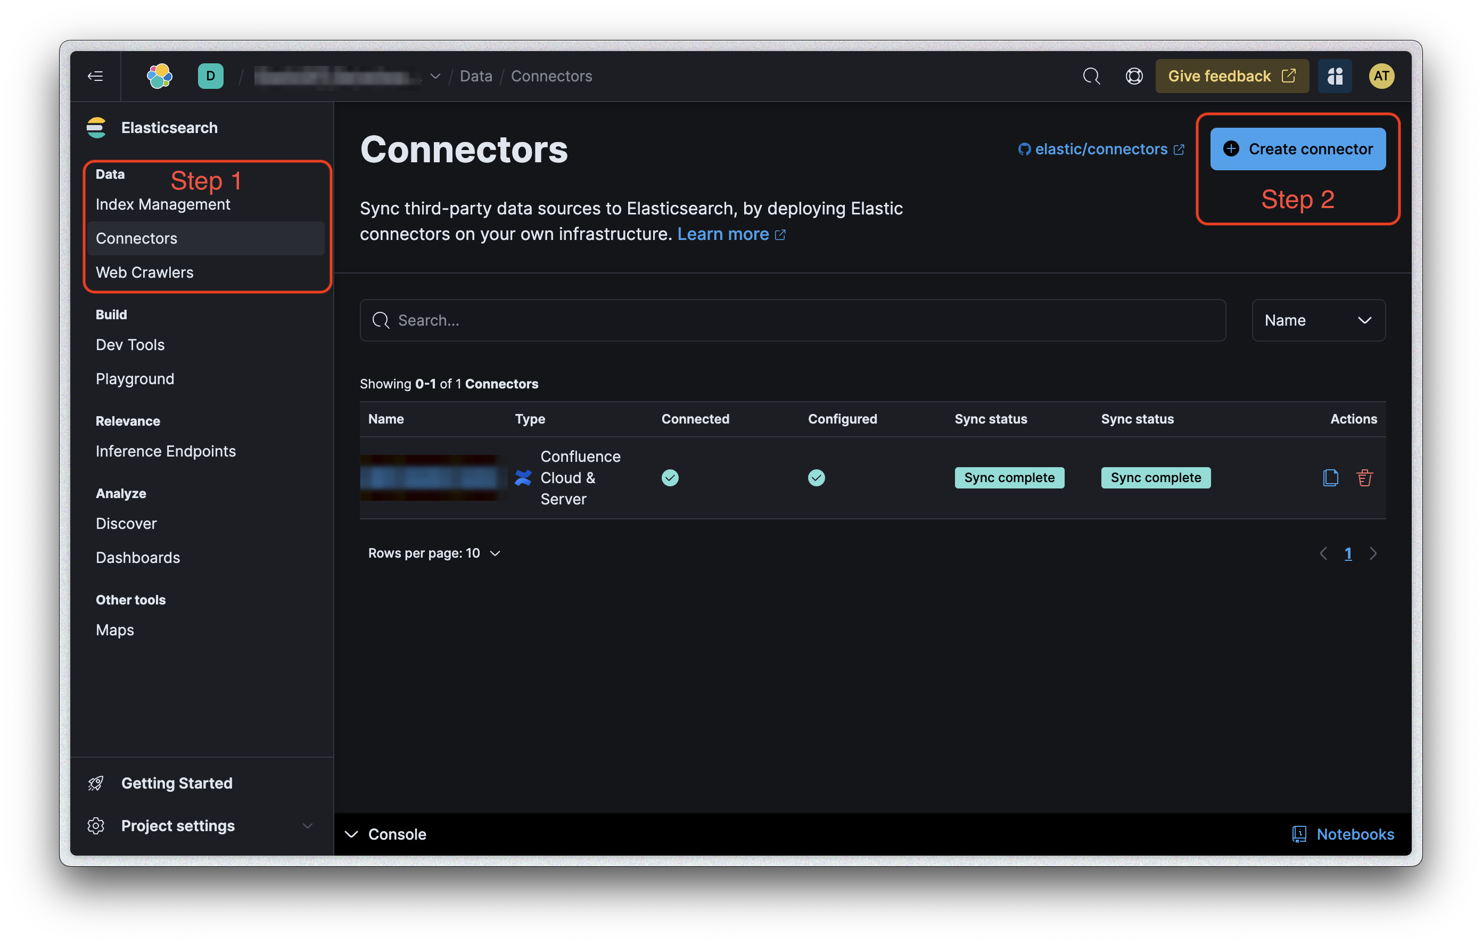Open the Name filter dropdown
This screenshot has width=1482, height=945.
tap(1318, 320)
